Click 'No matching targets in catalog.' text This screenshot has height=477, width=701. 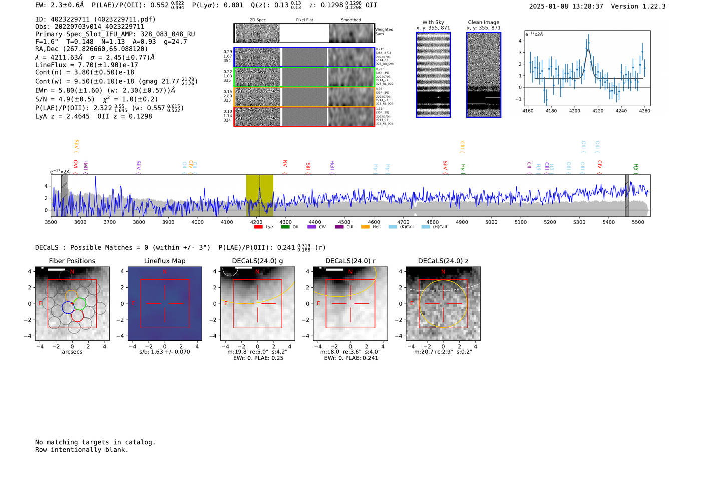point(95,442)
